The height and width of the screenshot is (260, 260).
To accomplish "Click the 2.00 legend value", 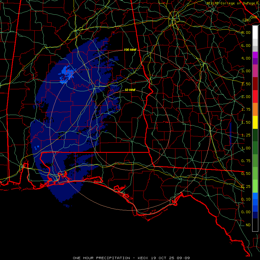I will coord(246,97).
